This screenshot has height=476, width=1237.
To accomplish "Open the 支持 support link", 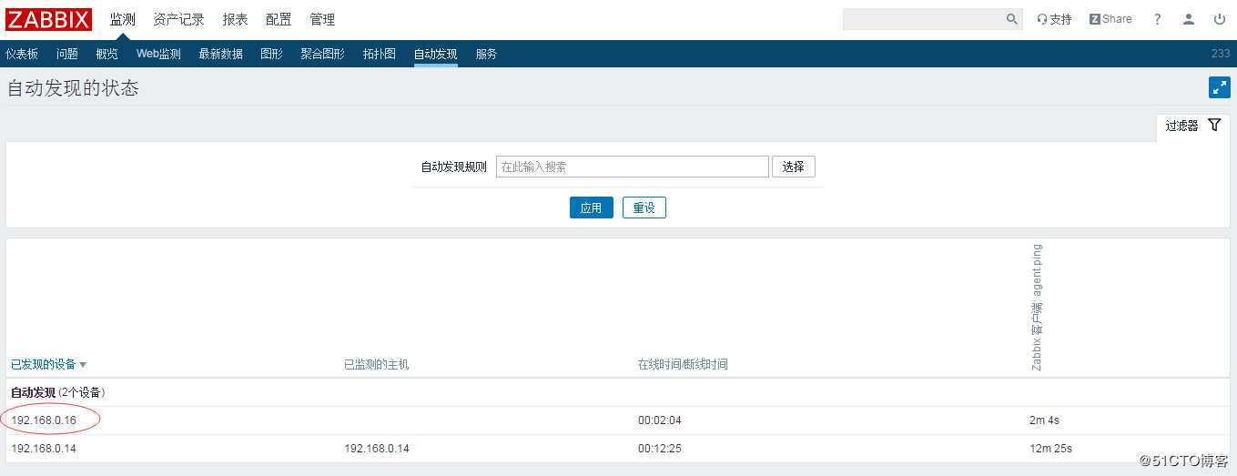I will (x=1054, y=19).
